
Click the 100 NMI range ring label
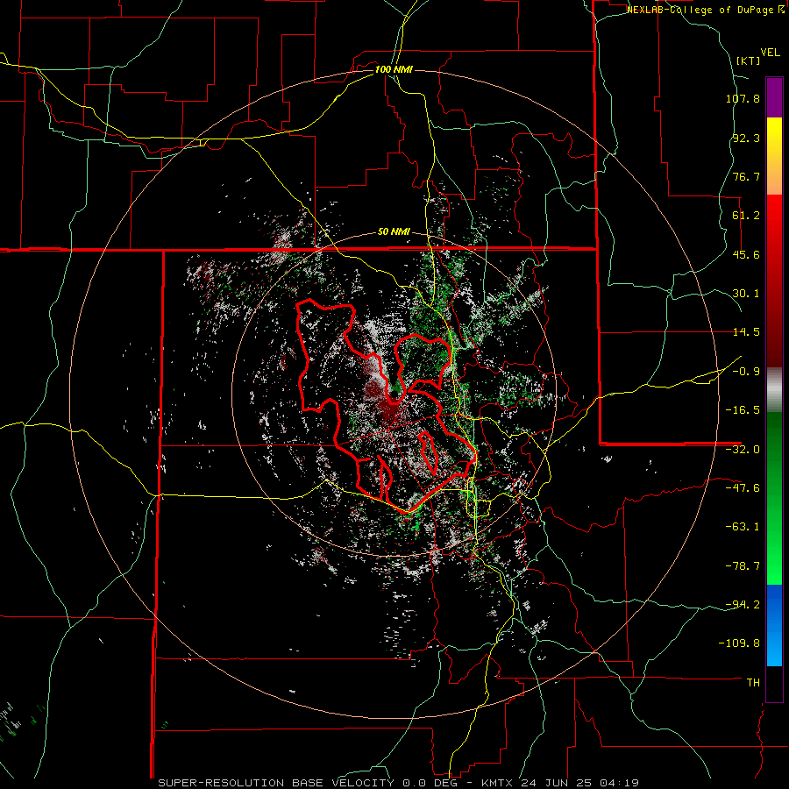pos(394,69)
